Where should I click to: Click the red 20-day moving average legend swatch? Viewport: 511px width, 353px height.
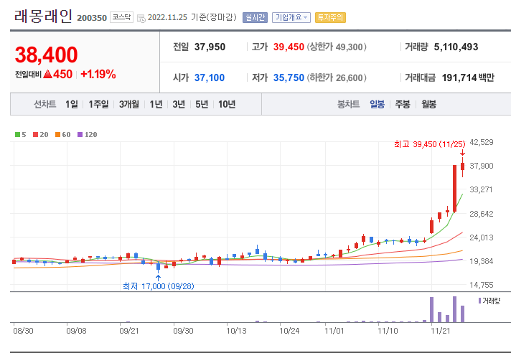pos(35,134)
